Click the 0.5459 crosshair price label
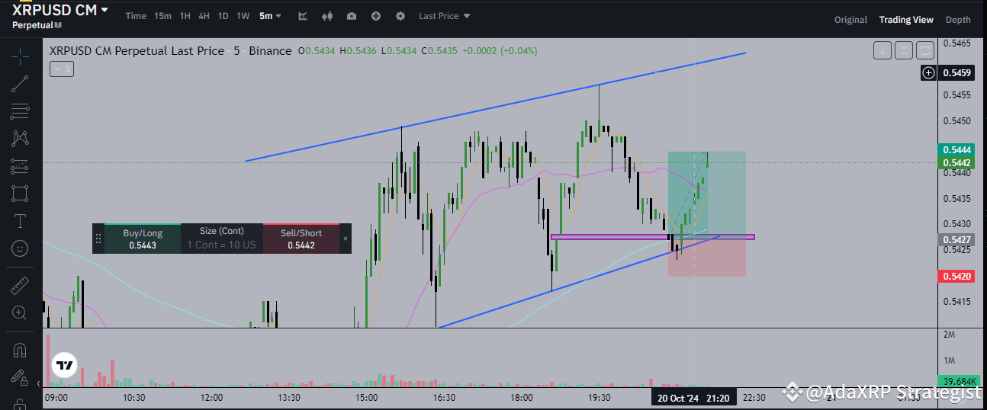The width and height of the screenshot is (987, 410). tap(956, 73)
